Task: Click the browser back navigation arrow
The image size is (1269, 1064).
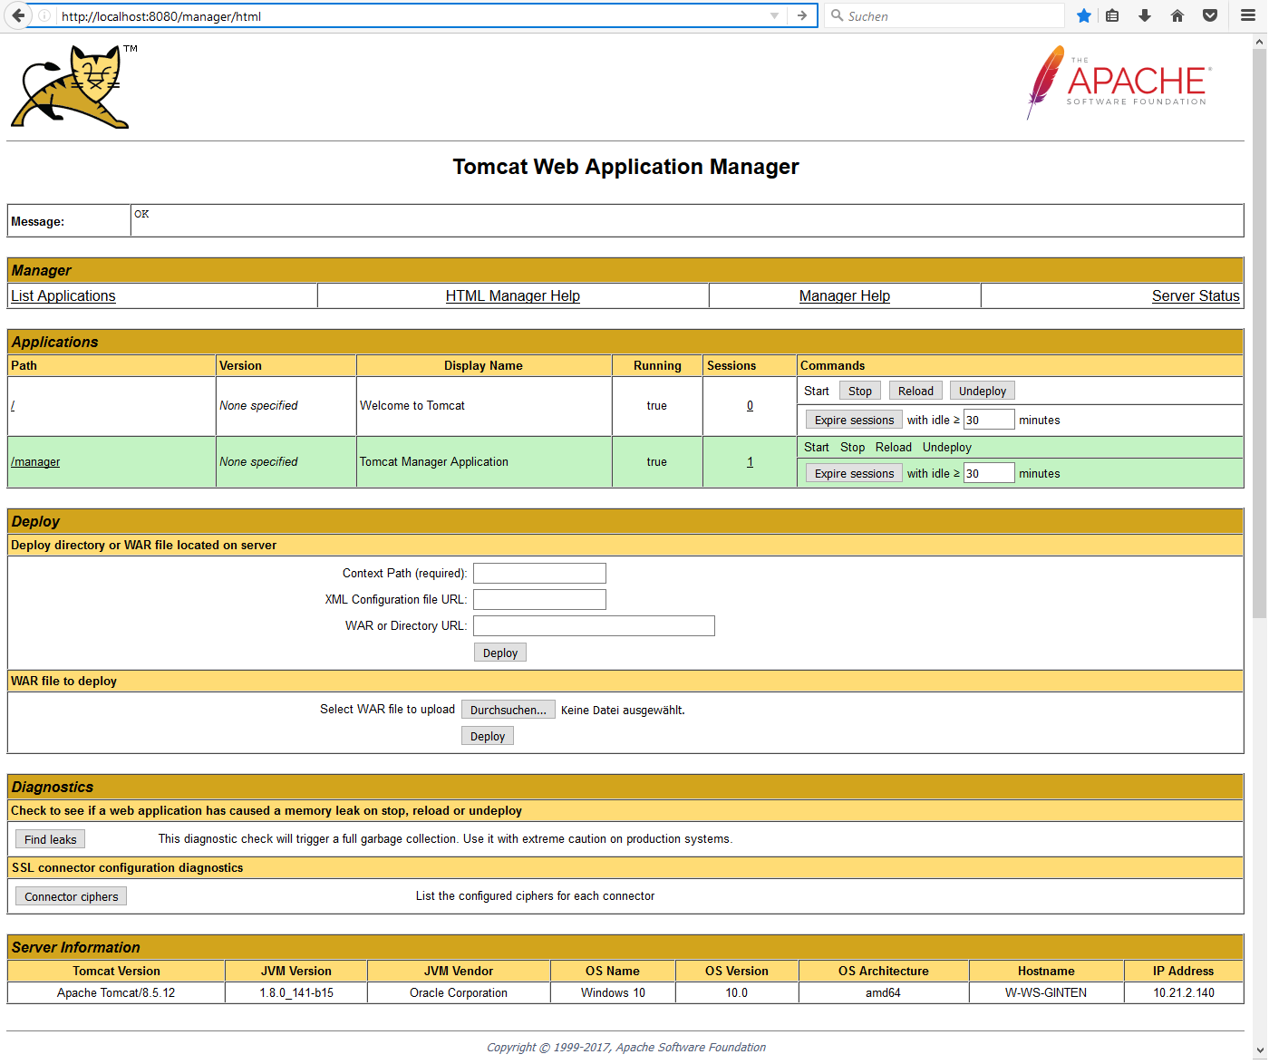Action: click(18, 15)
